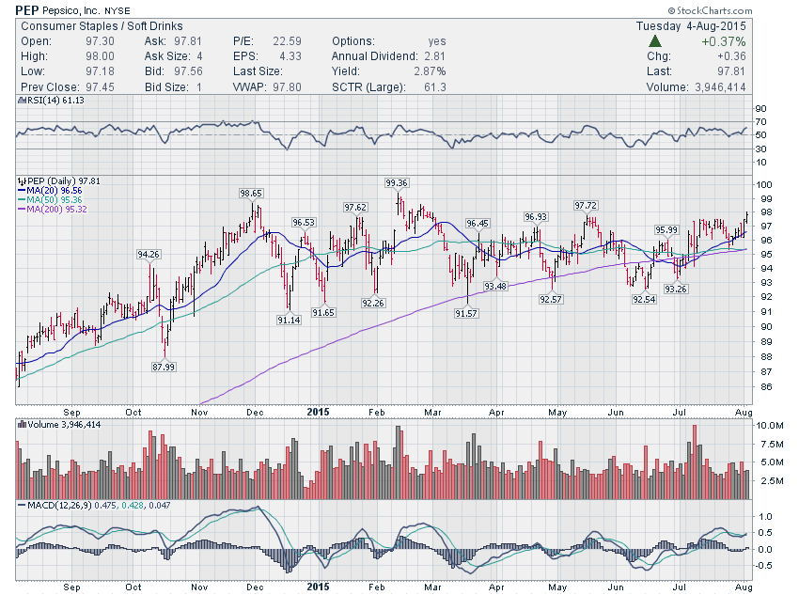
Task: Click the MA(20) 96.56 legend text
Action: pyautogui.click(x=54, y=191)
